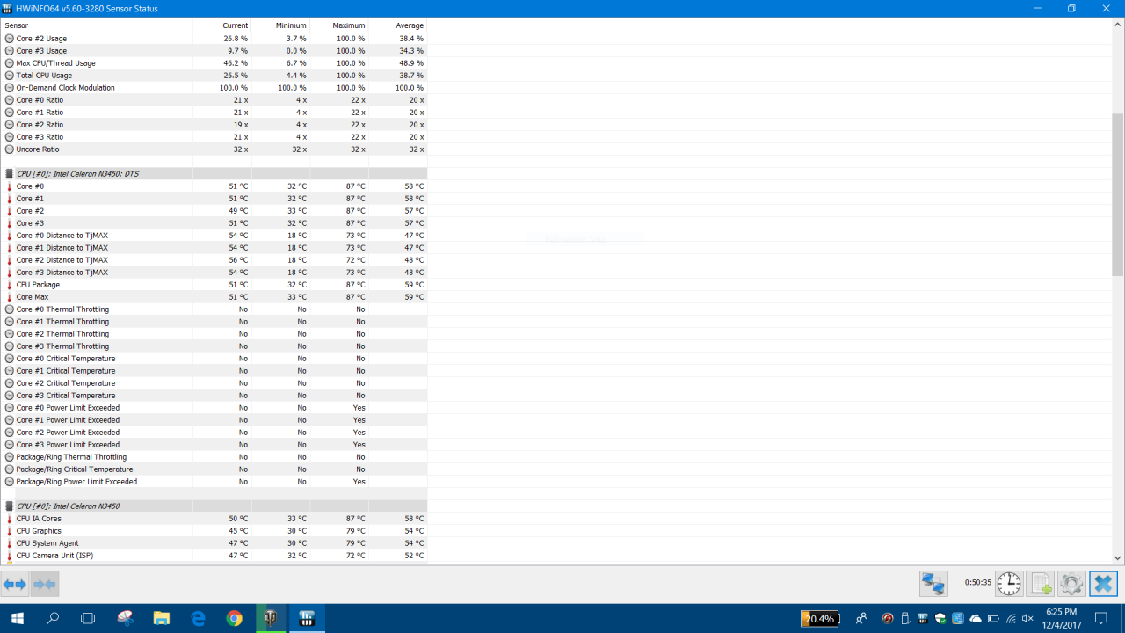Click the thermometer icon beside CPU IA Cores

point(10,519)
